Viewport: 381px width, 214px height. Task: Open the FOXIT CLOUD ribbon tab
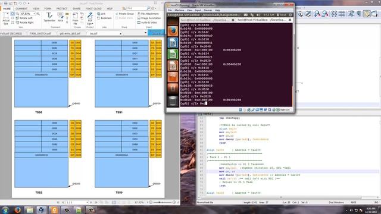click(93, 8)
